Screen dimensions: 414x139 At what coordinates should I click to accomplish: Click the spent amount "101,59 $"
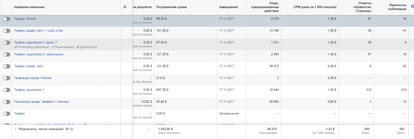(162, 31)
